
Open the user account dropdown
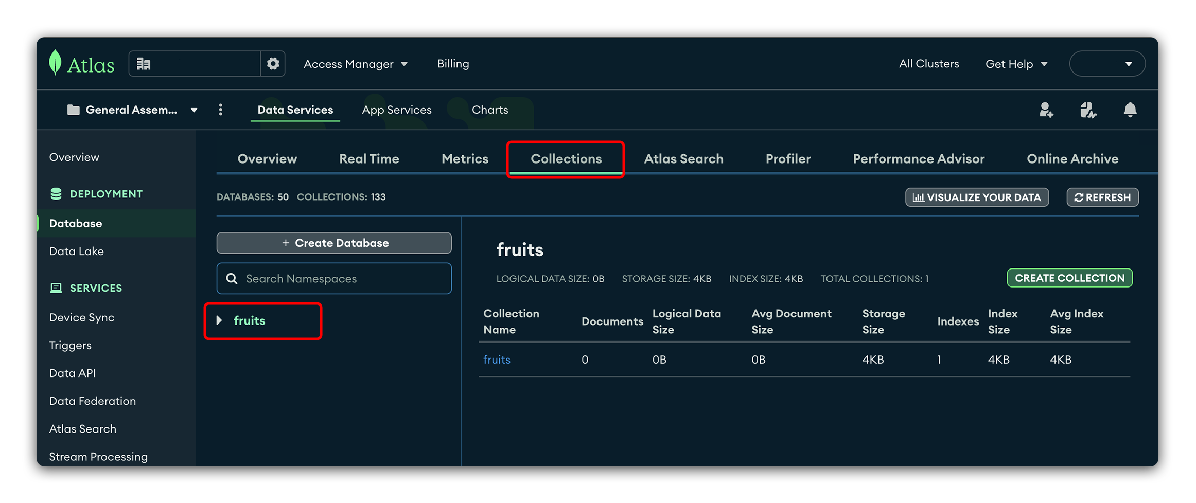1107,64
